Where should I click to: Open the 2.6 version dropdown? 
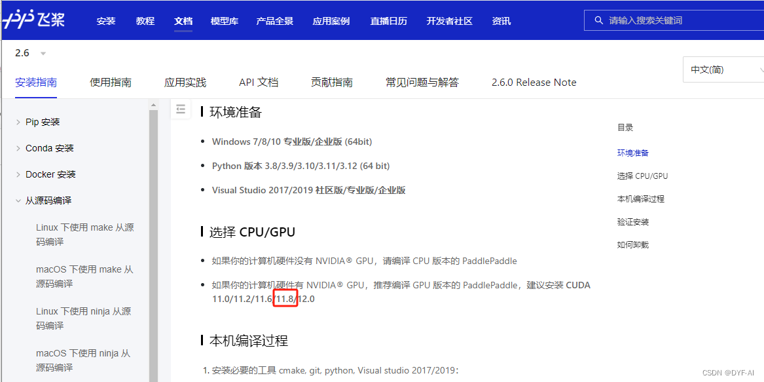[30, 53]
